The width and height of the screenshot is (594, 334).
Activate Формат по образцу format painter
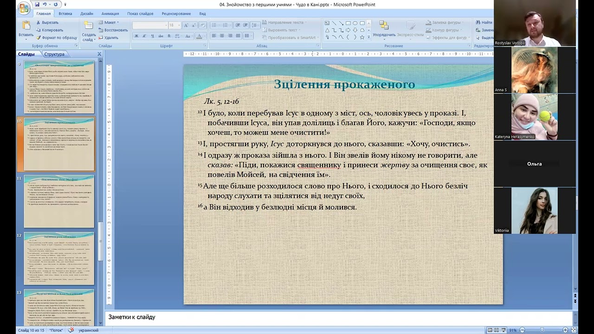56,38
